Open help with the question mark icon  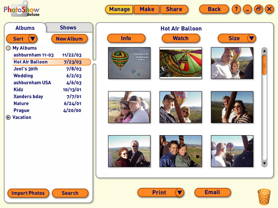pyautogui.click(x=236, y=9)
